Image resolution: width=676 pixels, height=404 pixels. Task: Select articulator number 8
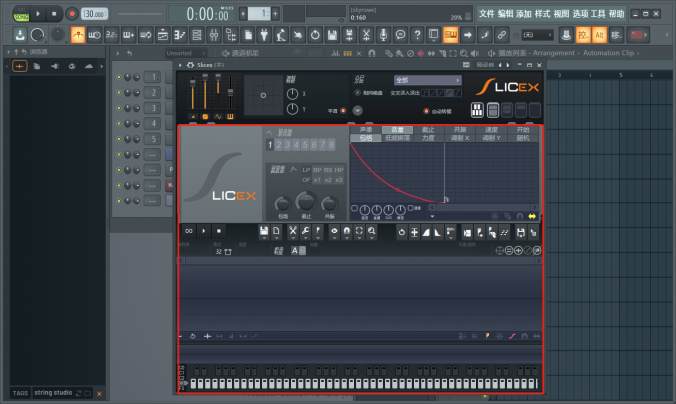331,145
